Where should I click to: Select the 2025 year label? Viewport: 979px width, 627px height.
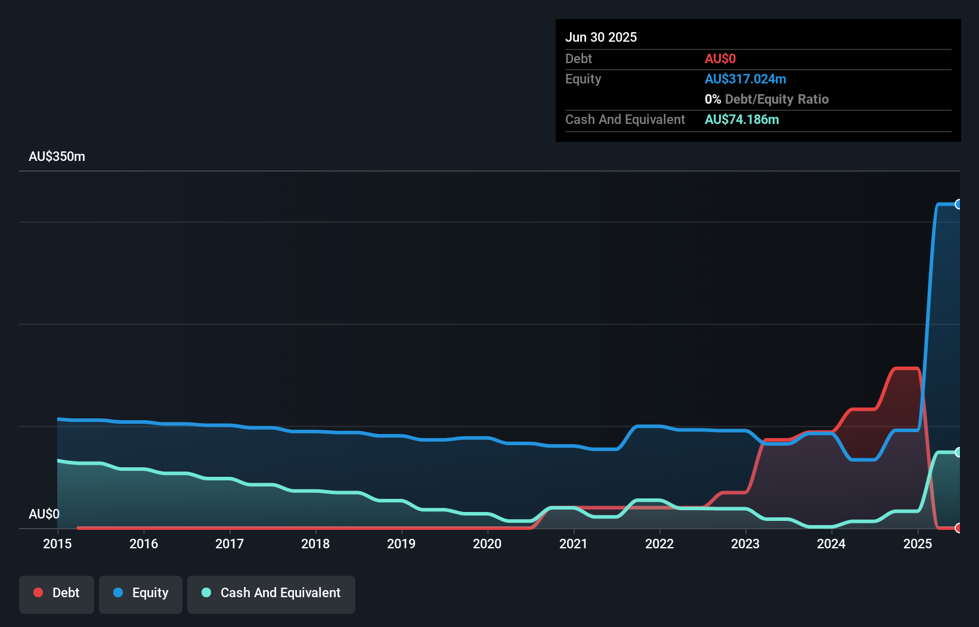918,544
